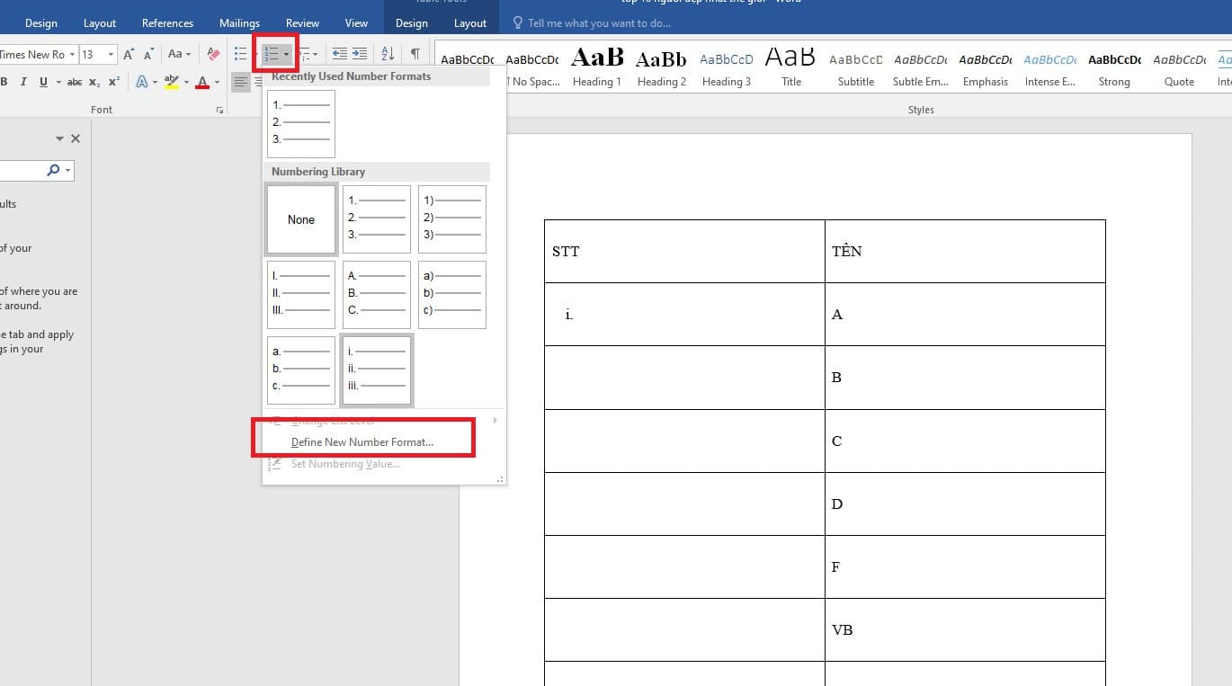Screen dimensions: 1232x686
Task: Apply the red font color
Action: click(x=202, y=82)
